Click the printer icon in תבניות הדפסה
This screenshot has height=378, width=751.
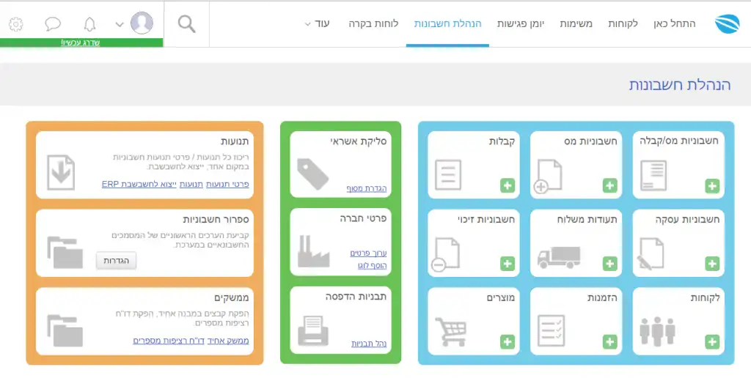(x=316, y=330)
